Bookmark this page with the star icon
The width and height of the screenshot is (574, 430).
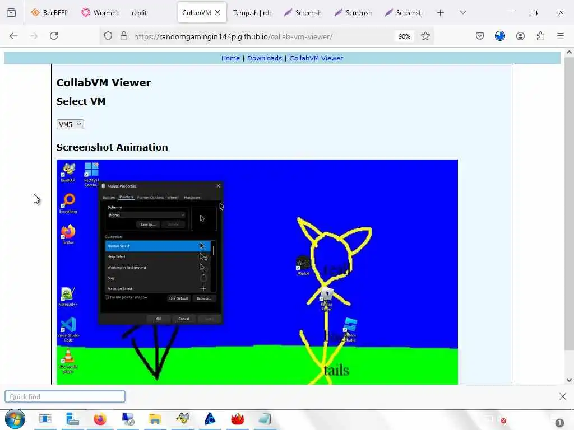(425, 36)
